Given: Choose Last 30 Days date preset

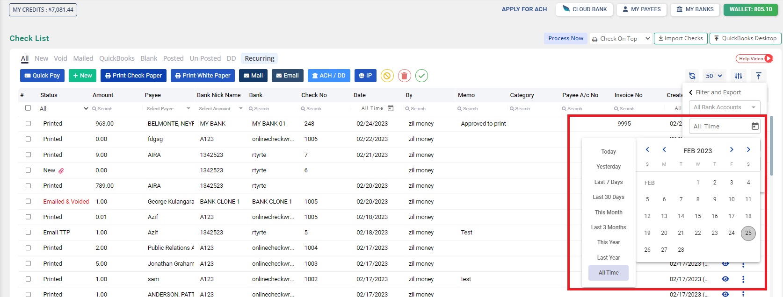Looking at the screenshot, I should pyautogui.click(x=608, y=197).
